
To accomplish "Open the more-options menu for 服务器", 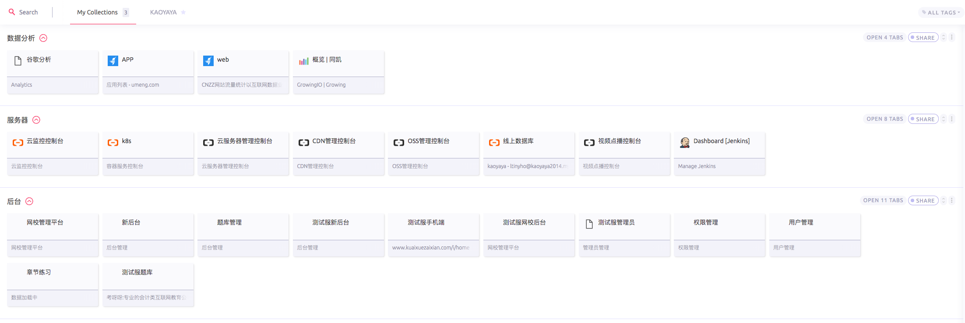I will pyautogui.click(x=952, y=119).
